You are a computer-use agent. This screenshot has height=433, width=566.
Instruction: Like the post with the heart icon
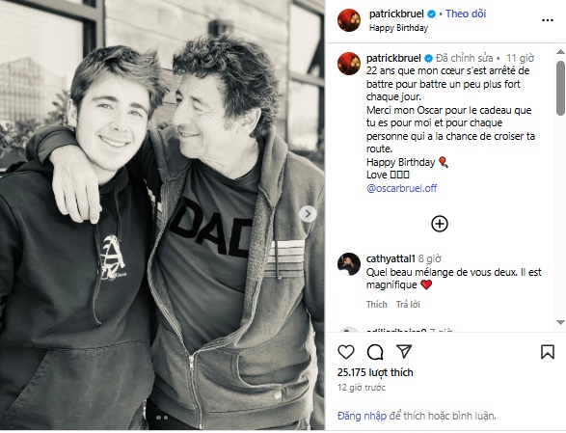[x=346, y=352]
